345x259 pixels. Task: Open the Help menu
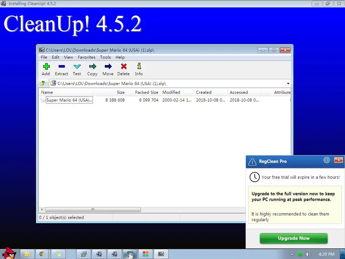point(120,57)
